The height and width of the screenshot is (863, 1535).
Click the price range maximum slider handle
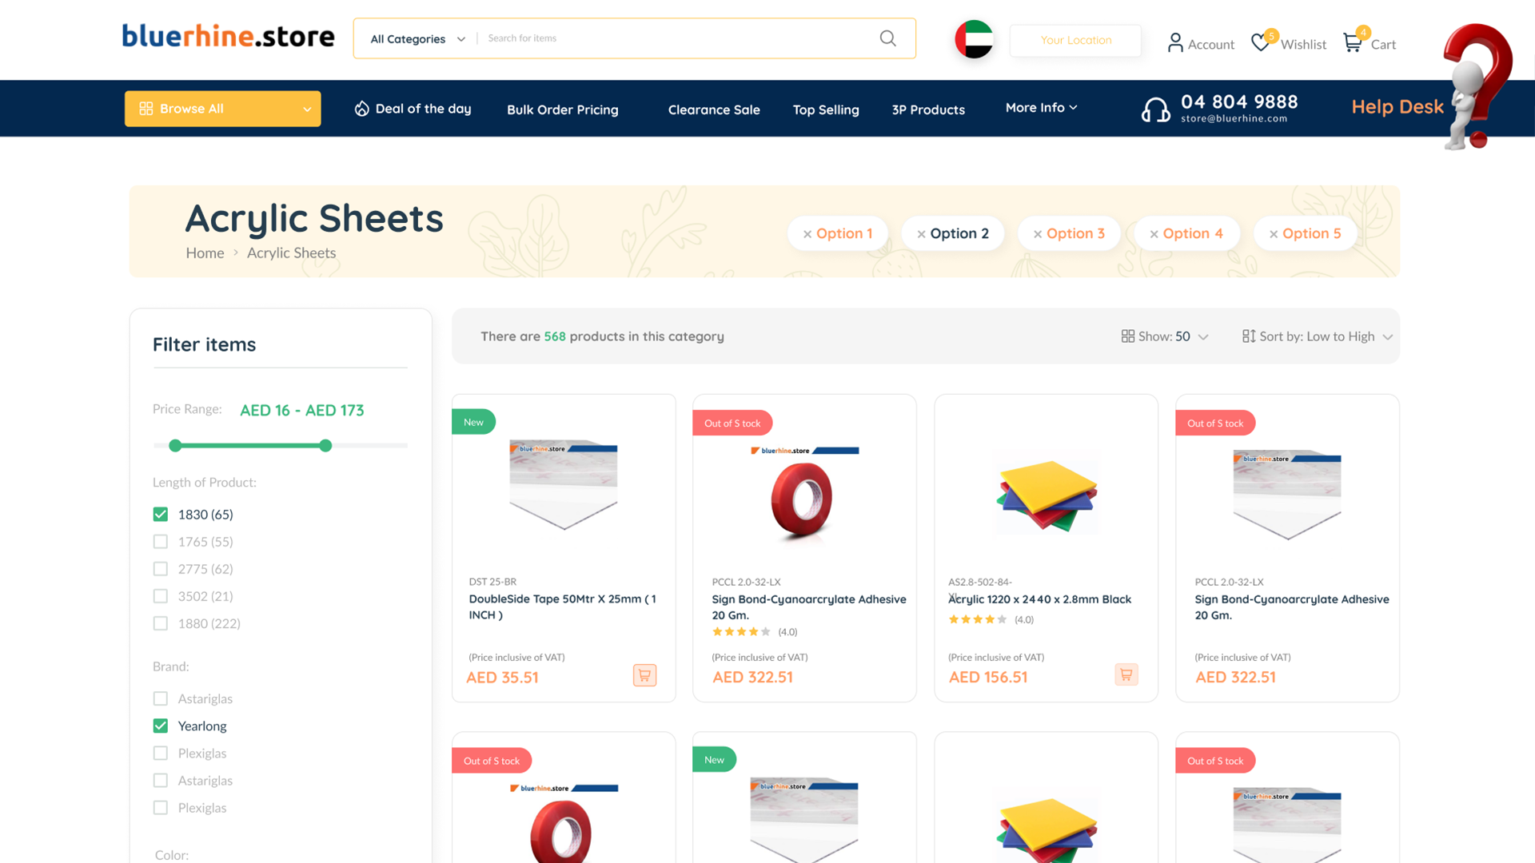325,446
